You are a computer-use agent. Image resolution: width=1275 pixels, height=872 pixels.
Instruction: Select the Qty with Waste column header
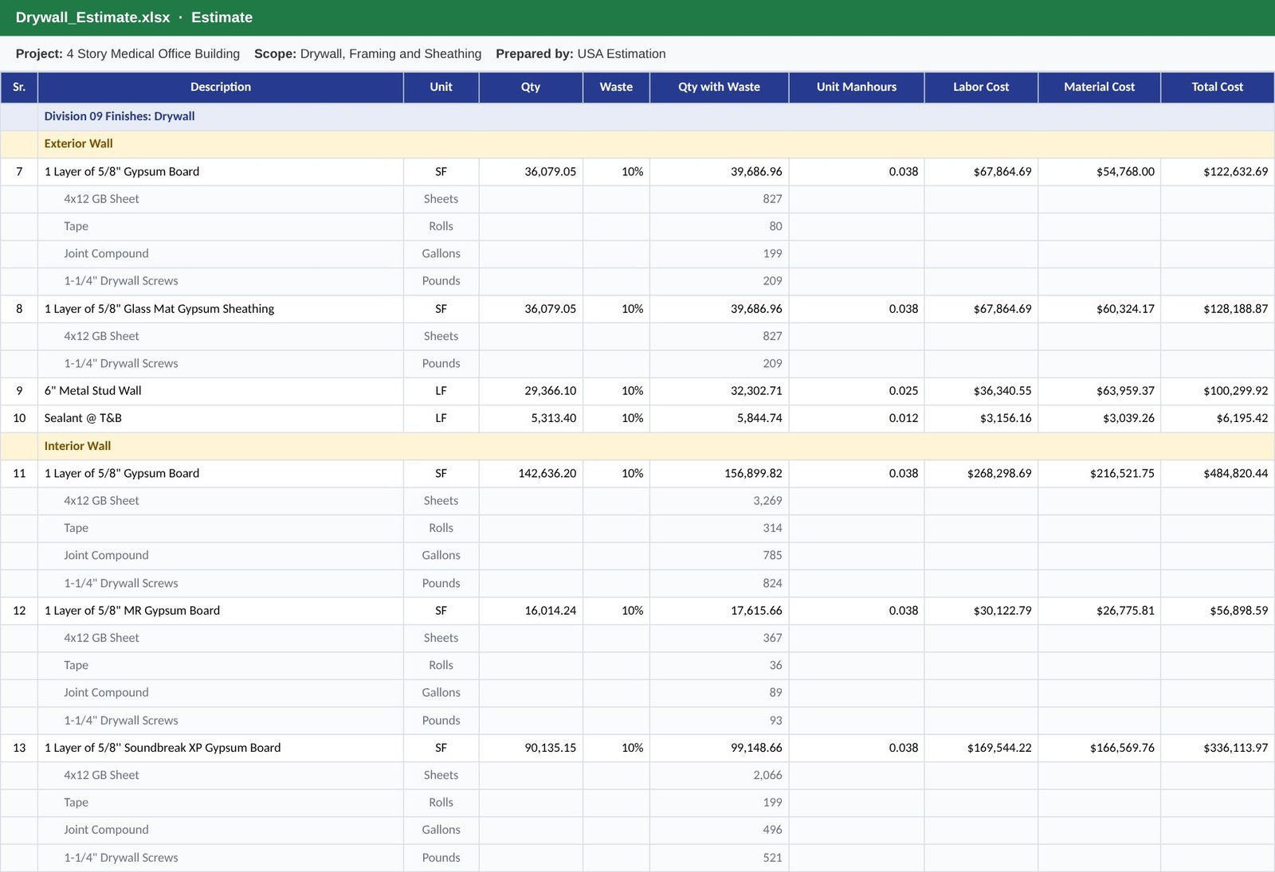719,87
